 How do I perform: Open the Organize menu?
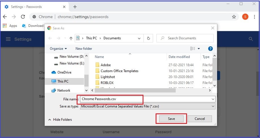(x=58, y=49)
